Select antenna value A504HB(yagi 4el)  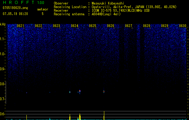click(106, 14)
